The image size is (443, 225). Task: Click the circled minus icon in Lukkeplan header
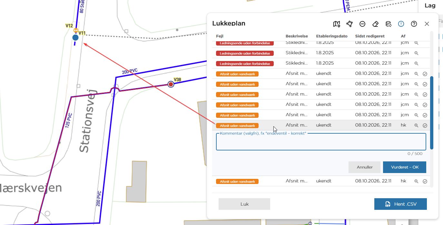click(x=362, y=24)
